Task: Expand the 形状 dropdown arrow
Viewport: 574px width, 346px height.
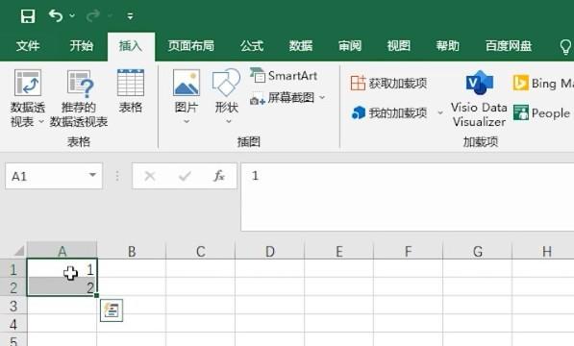Action: click(x=229, y=121)
